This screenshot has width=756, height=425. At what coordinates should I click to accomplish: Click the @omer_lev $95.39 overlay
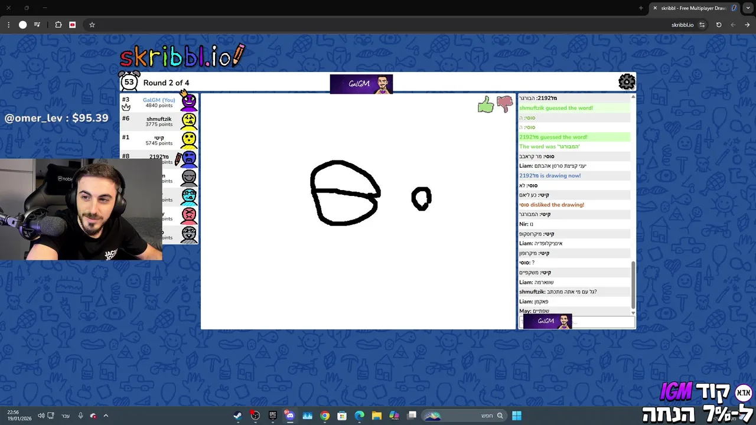tap(57, 118)
